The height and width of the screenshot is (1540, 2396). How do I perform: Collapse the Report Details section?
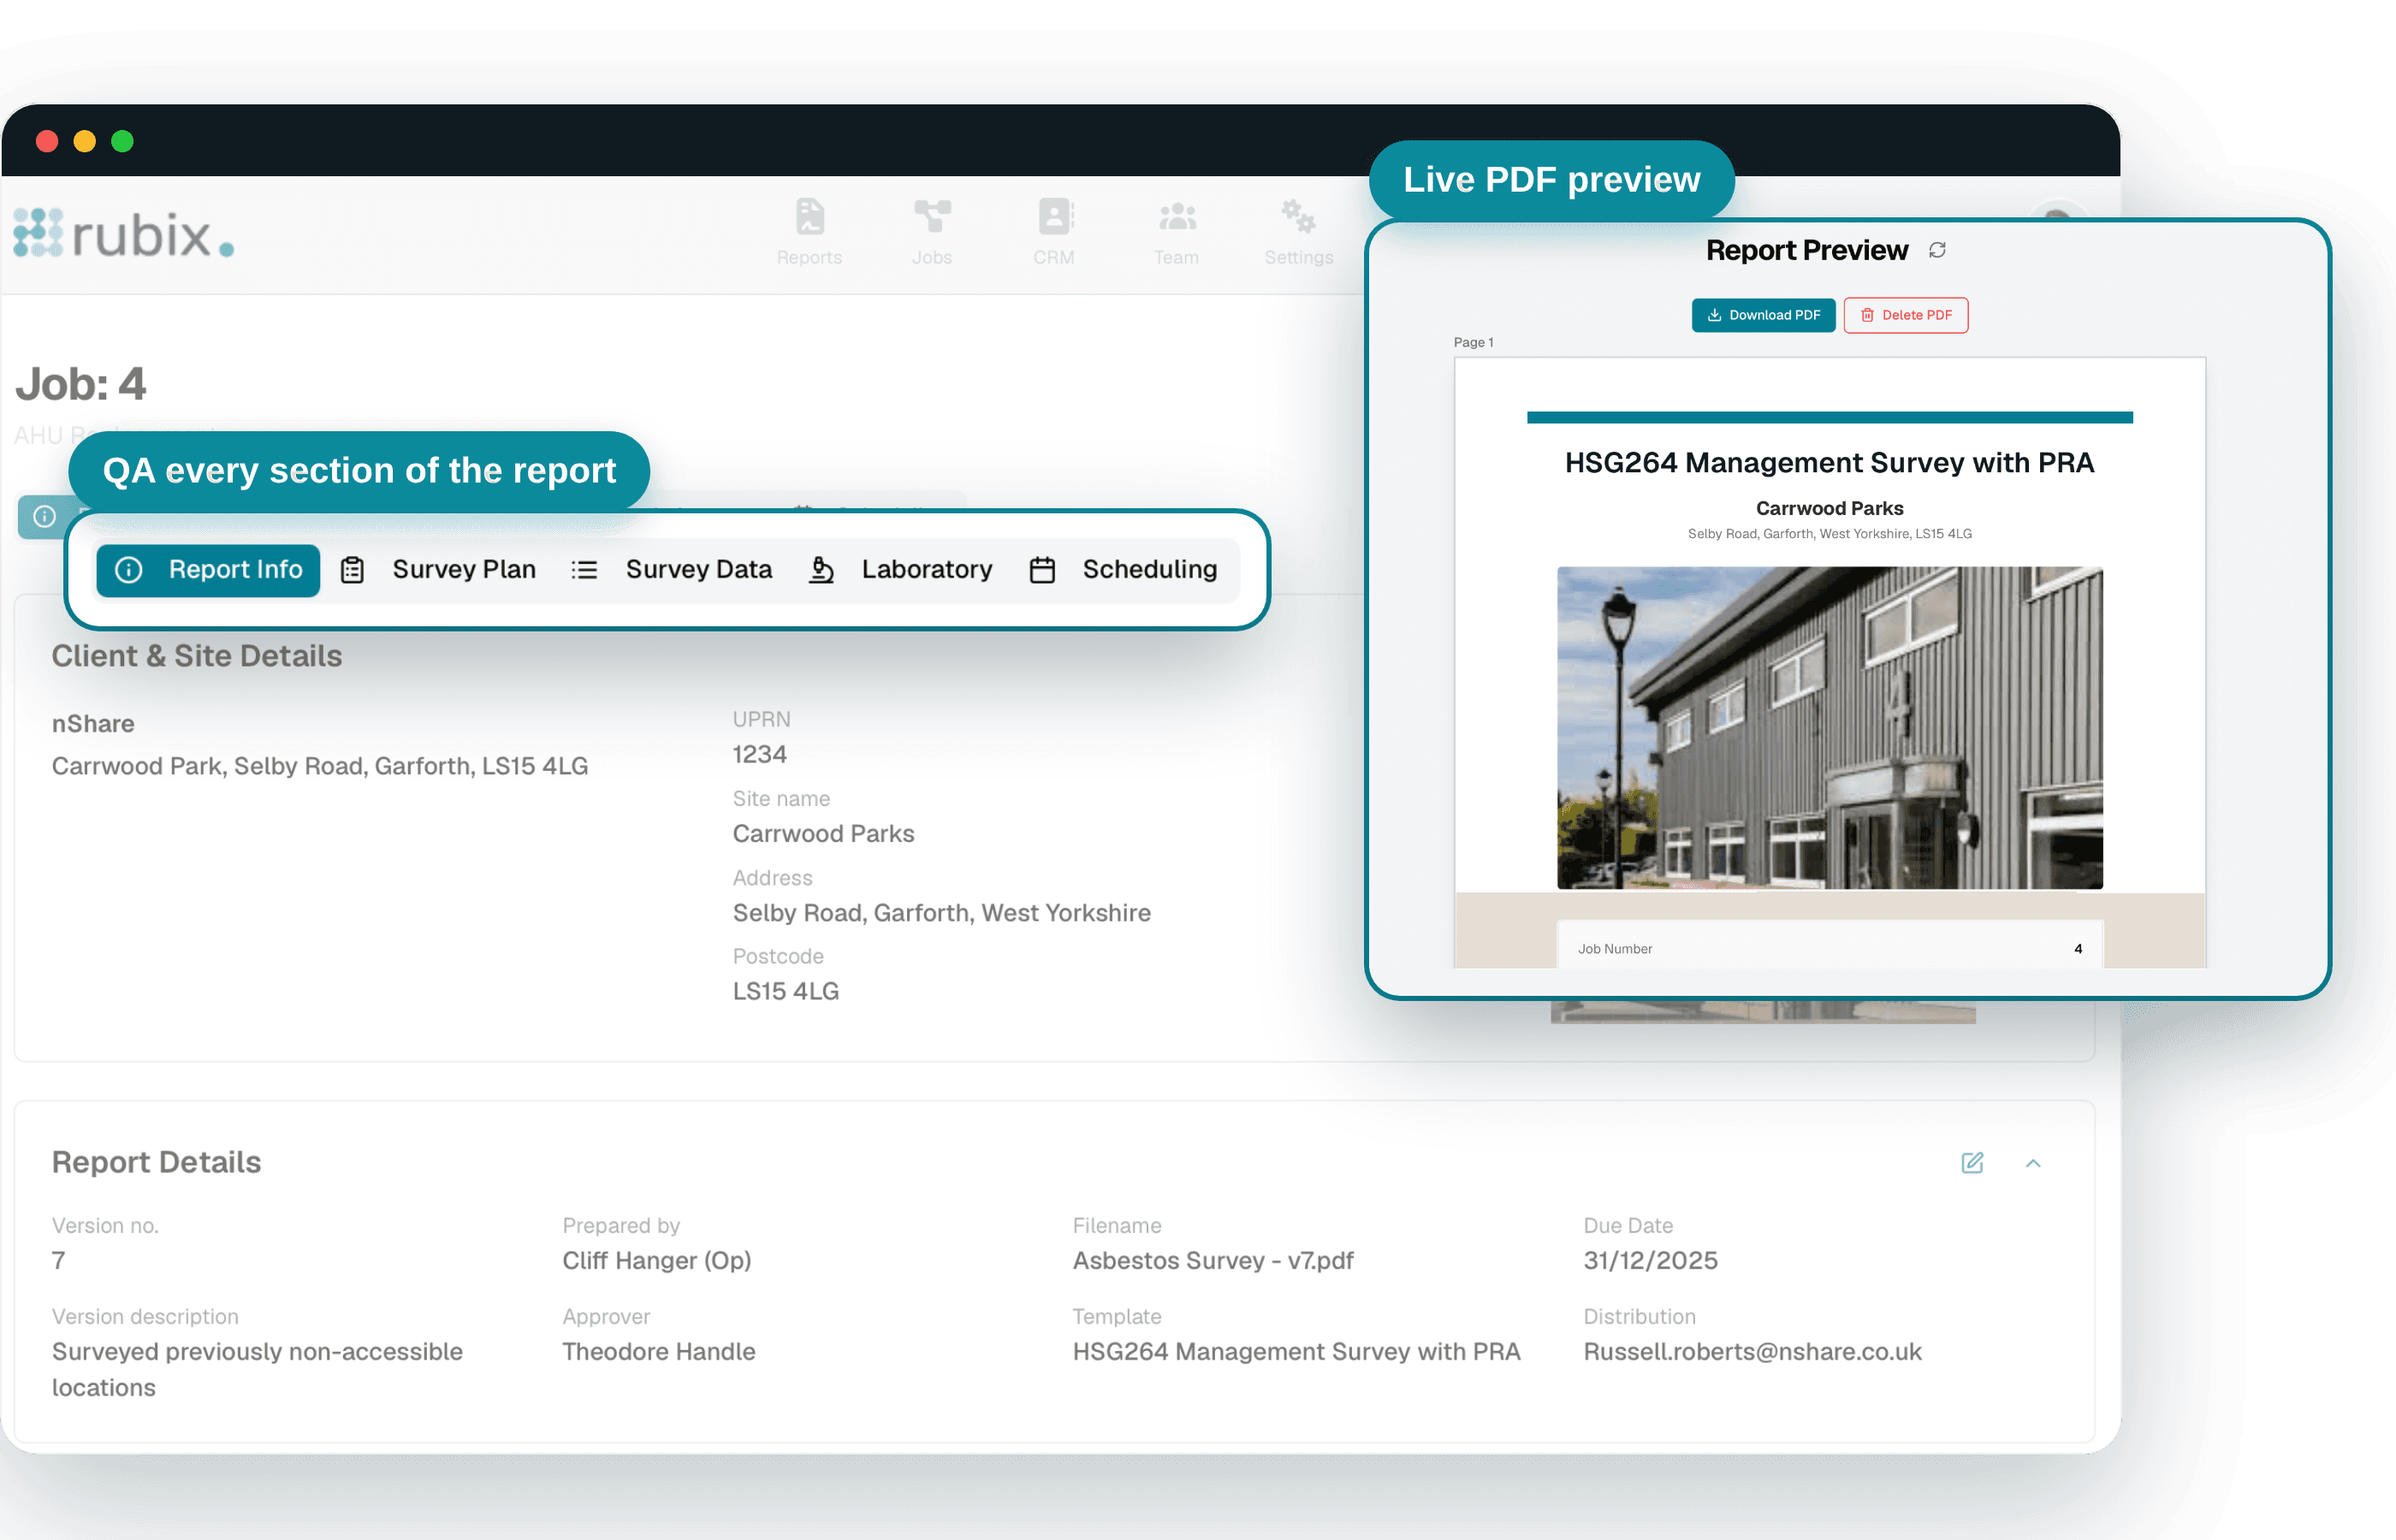coord(2033,1163)
